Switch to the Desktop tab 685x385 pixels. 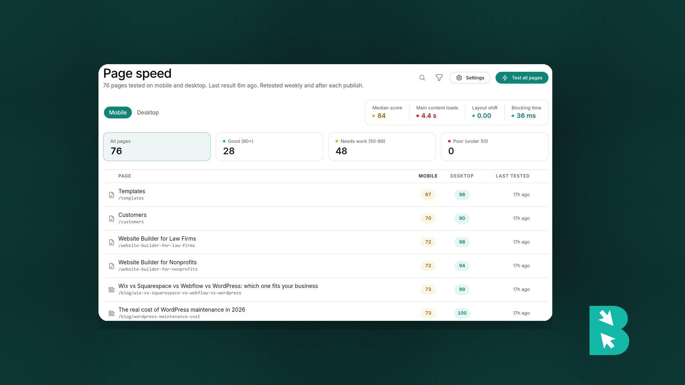tap(148, 113)
